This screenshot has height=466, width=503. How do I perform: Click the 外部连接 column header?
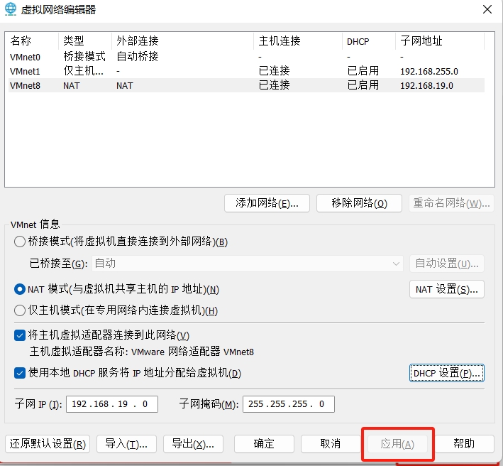[x=182, y=40]
